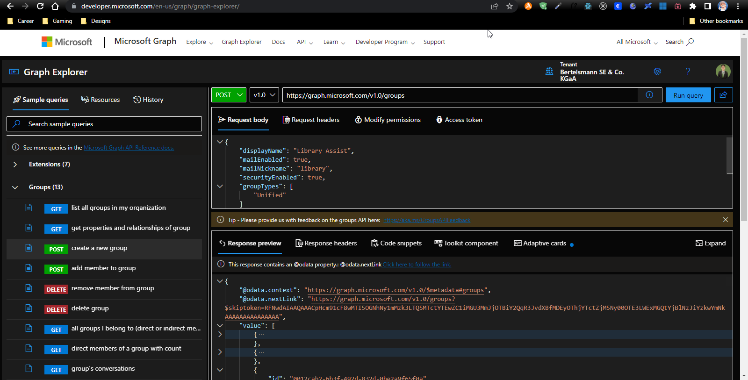Switch to the Request headers tab
The image size is (748, 380).
(x=311, y=120)
